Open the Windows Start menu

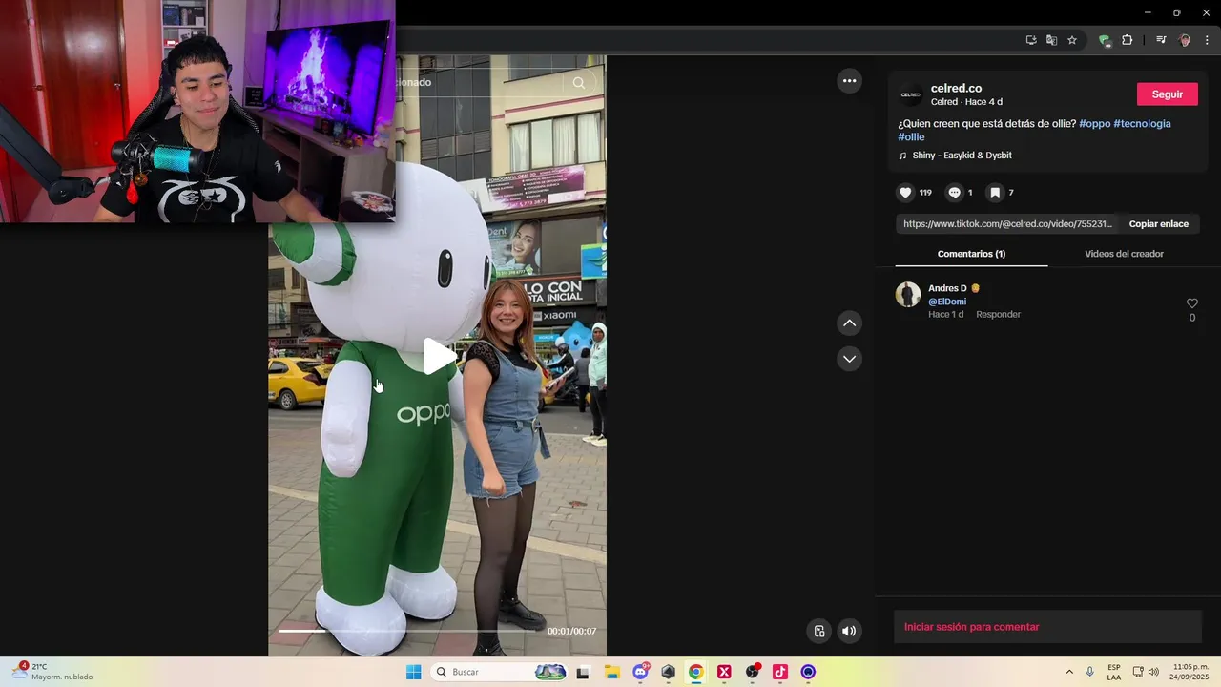click(x=413, y=672)
